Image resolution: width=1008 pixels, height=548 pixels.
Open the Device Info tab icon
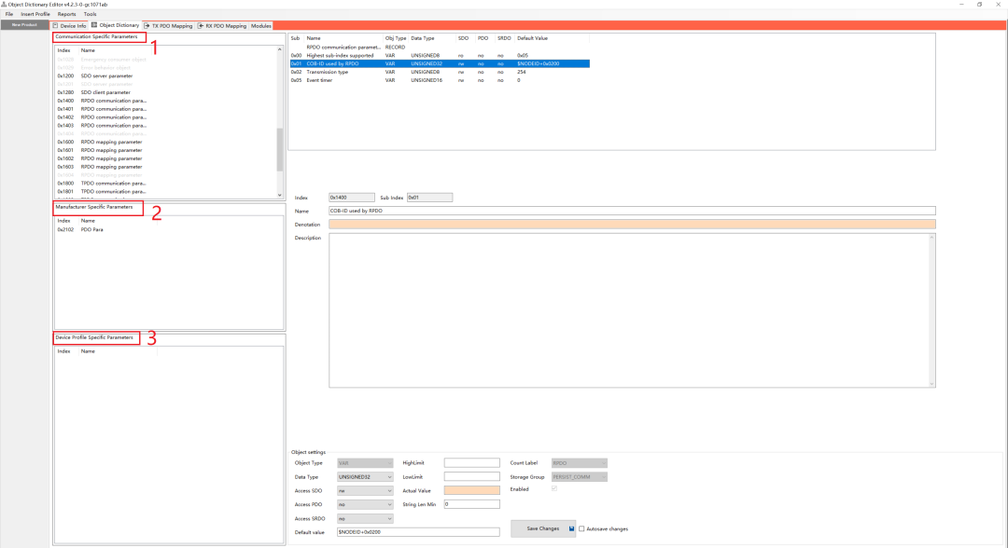pyautogui.click(x=55, y=26)
